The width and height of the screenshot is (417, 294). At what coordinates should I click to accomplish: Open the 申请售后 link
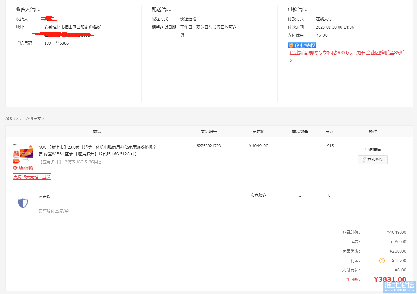pos(373,149)
